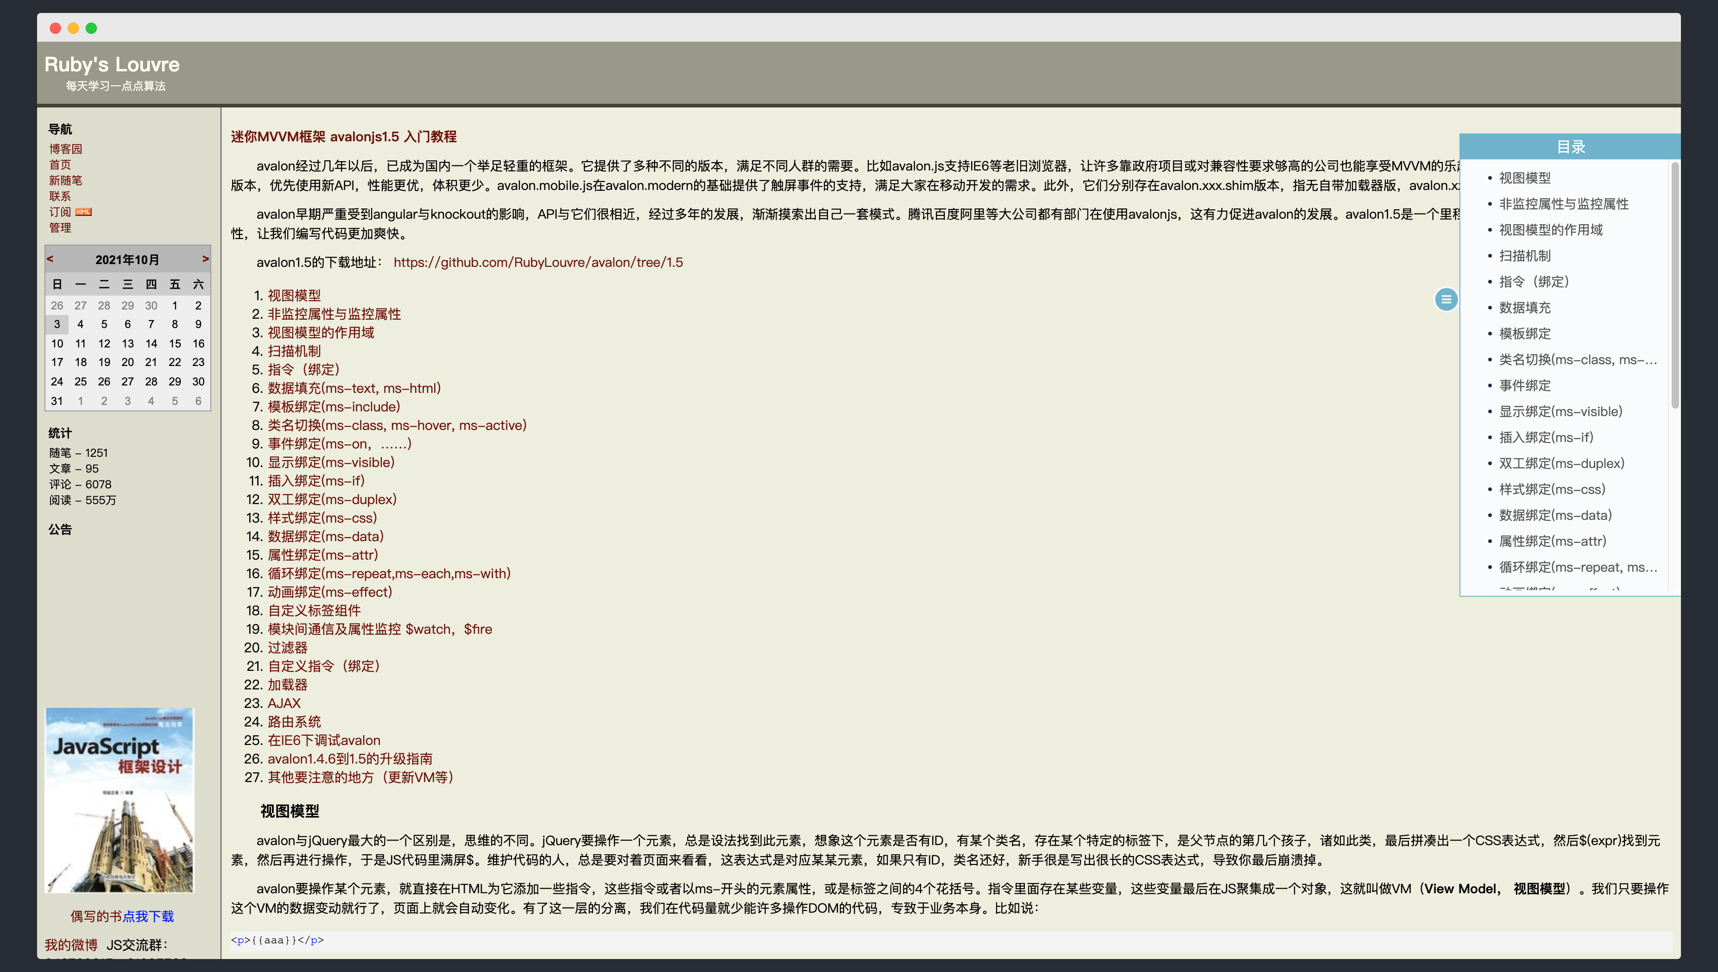This screenshot has width=1718, height=972.
Task: Open the 点我下载 book download link
Action: pos(148,916)
